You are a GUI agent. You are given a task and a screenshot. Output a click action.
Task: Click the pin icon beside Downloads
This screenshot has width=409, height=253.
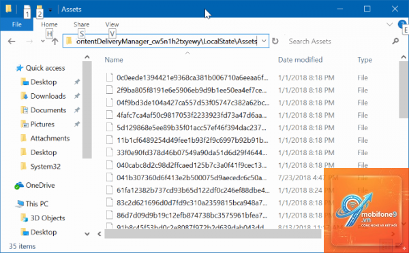(76, 97)
